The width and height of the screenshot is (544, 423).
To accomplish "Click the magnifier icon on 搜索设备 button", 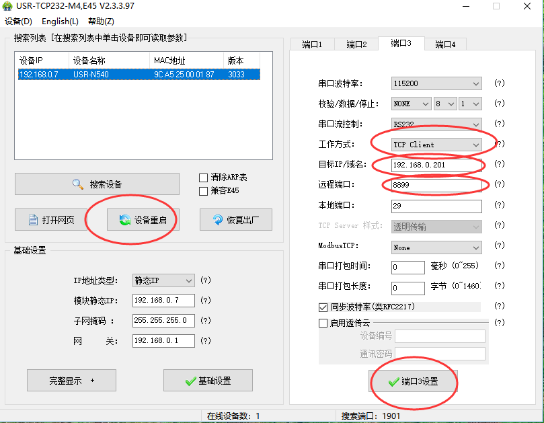I will [x=77, y=184].
